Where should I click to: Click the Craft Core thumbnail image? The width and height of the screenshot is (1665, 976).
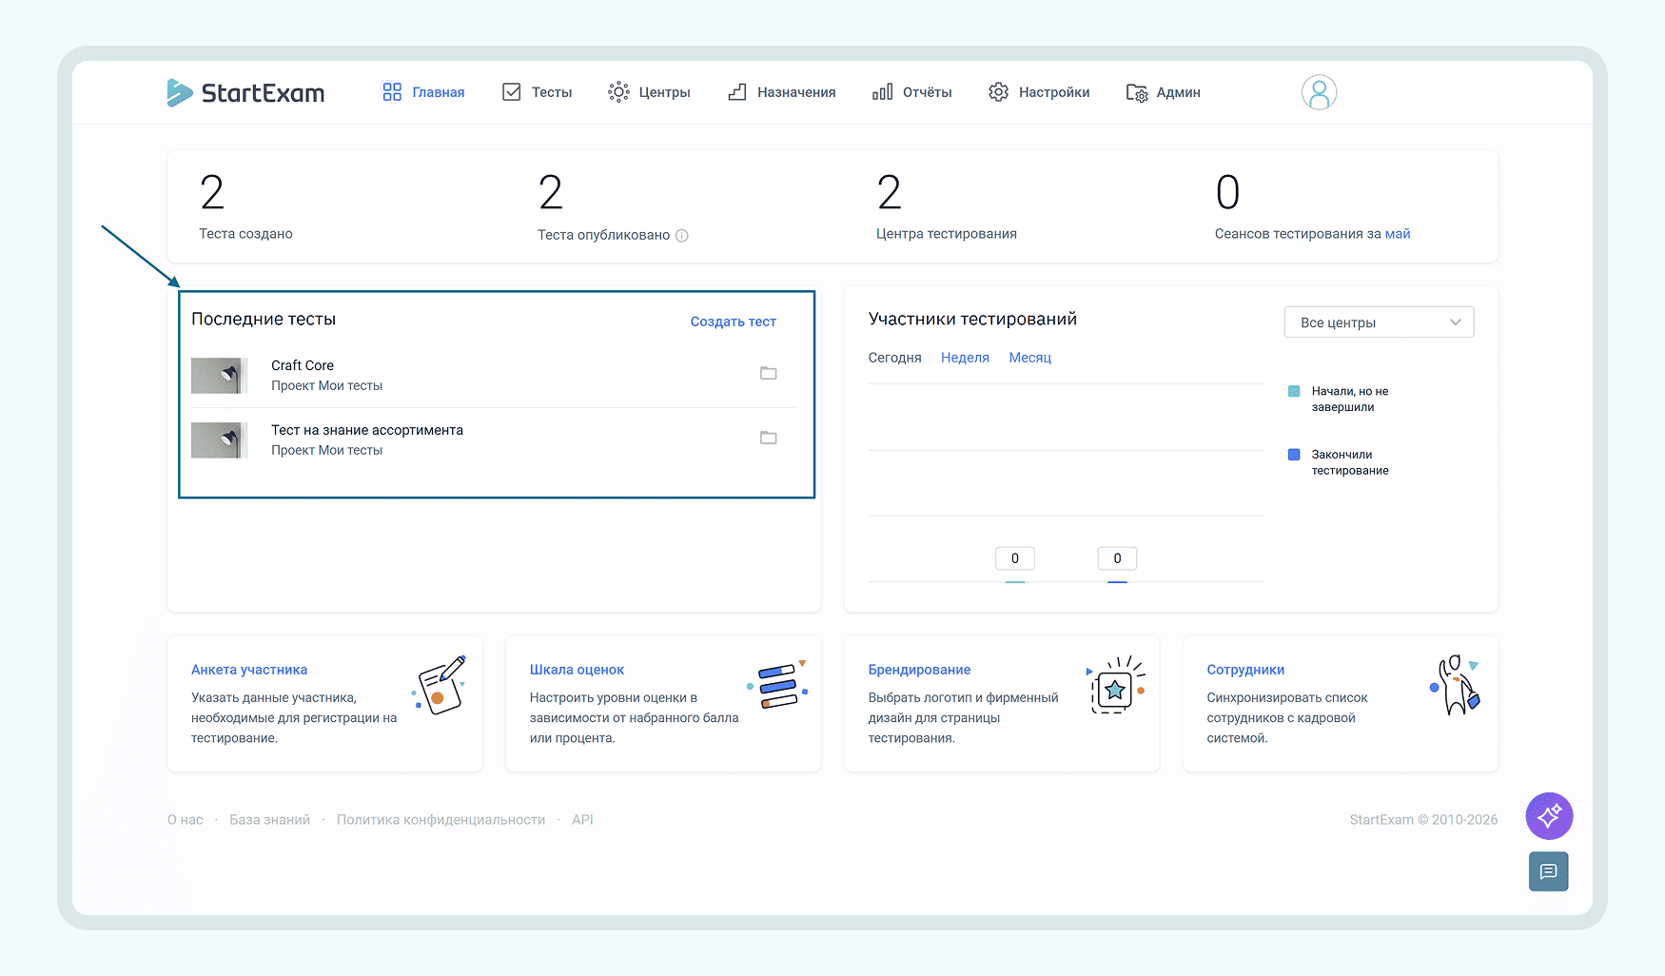(220, 376)
